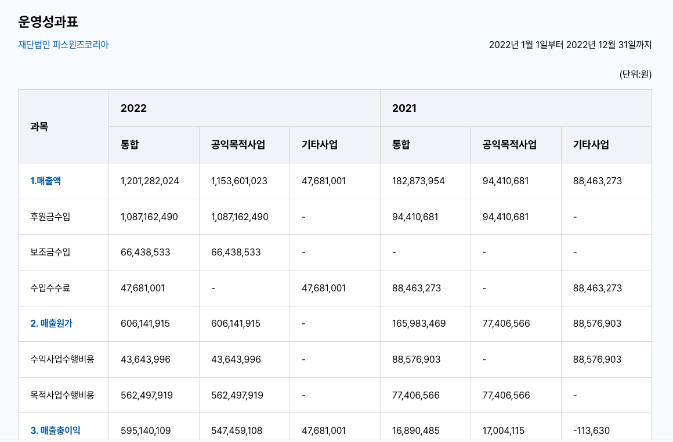Select the 3. 매출총이익 link
673x442 pixels.
[x=55, y=430]
